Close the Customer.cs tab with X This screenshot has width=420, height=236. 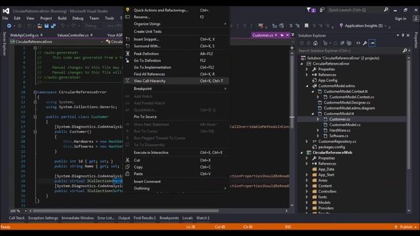click(x=287, y=35)
